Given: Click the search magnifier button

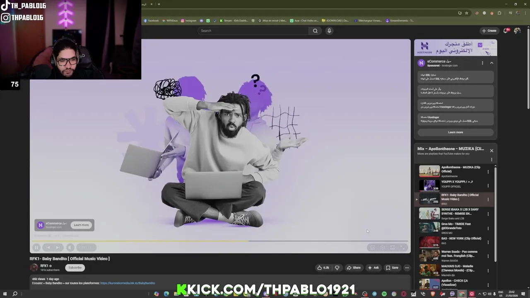Looking at the screenshot, I should coord(315,31).
